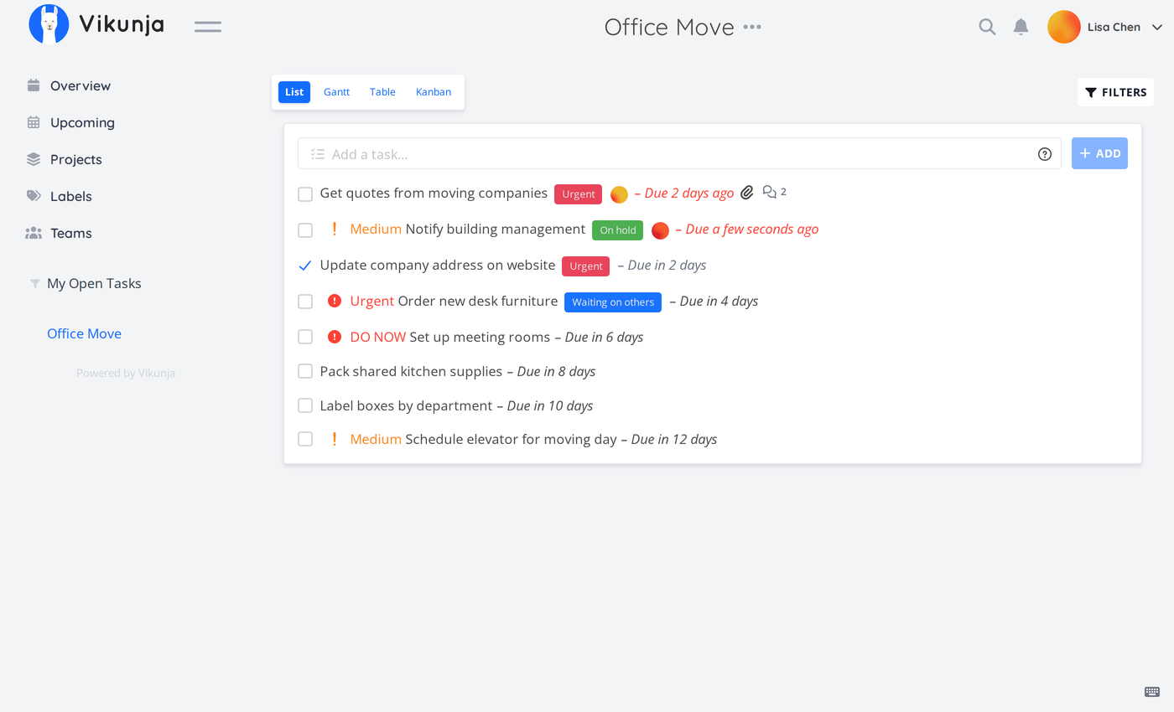
Task: Switch to the Kanban view
Action: (x=434, y=92)
